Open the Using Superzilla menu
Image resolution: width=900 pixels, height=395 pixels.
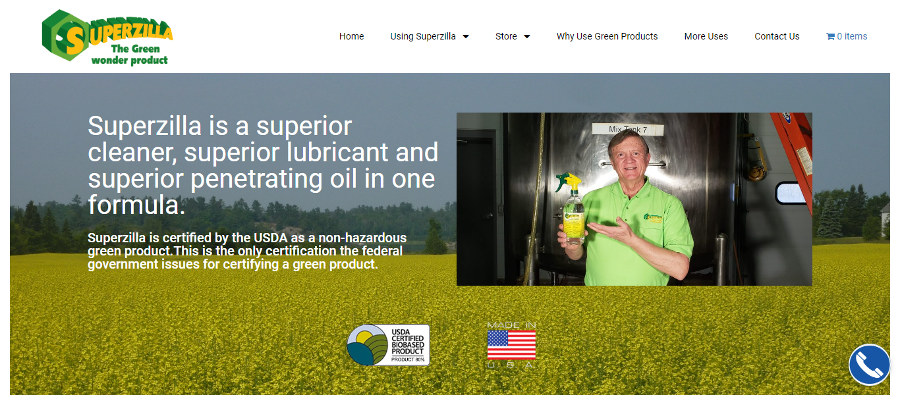422,37
